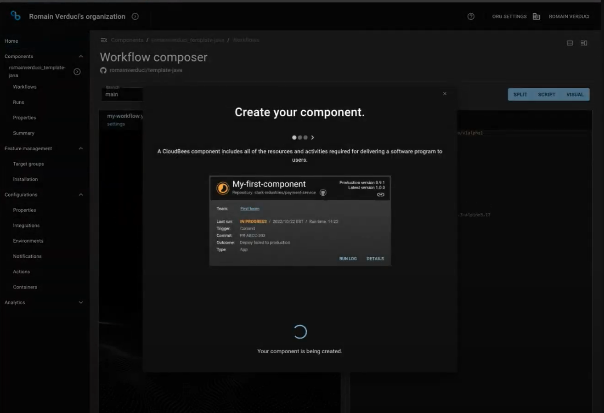Image resolution: width=604 pixels, height=413 pixels.
Task: Click the organization name in the header
Action: [77, 17]
